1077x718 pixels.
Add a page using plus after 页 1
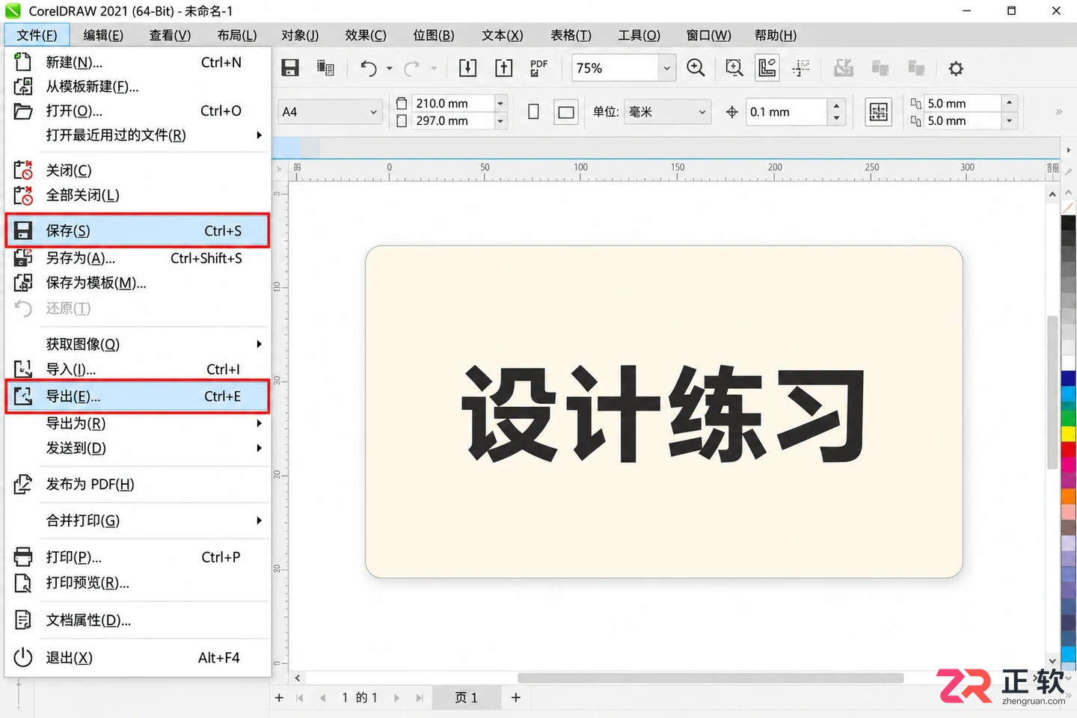click(x=516, y=698)
